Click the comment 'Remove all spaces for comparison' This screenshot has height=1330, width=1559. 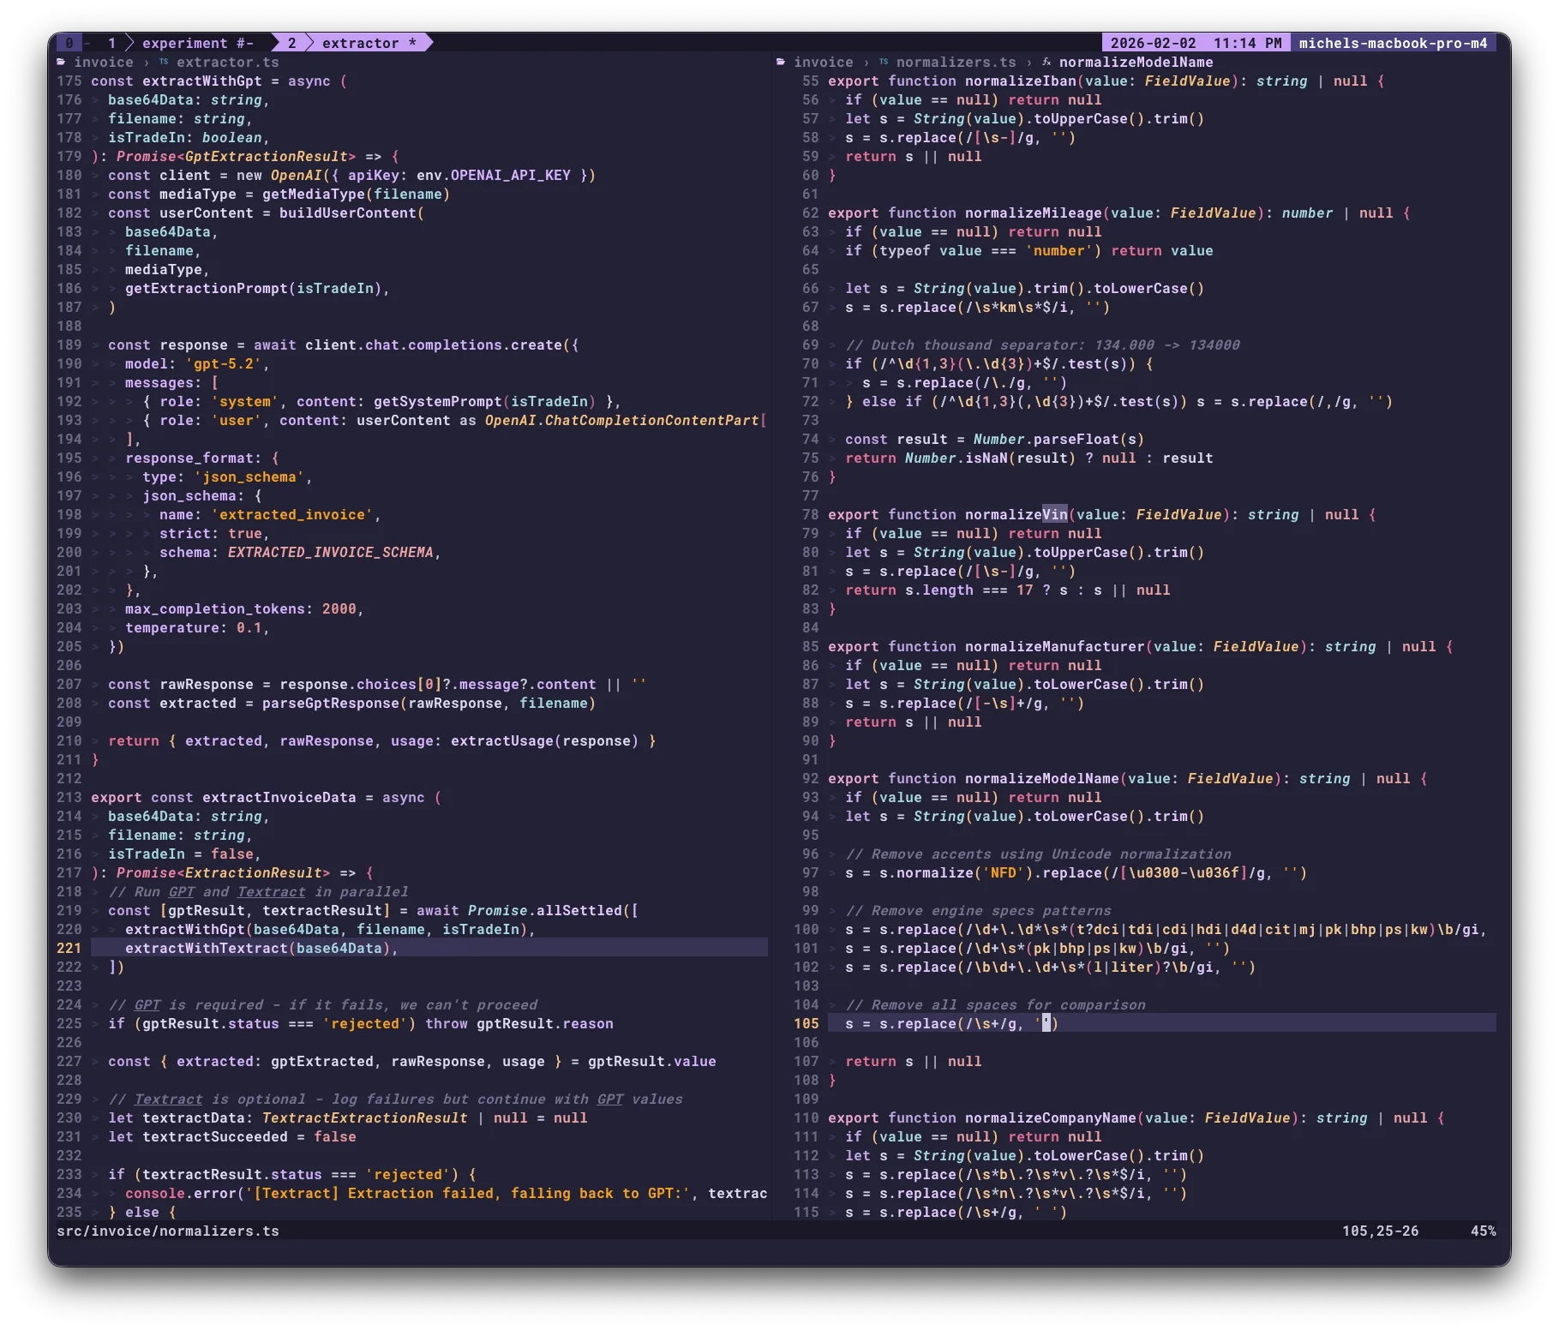click(995, 1004)
